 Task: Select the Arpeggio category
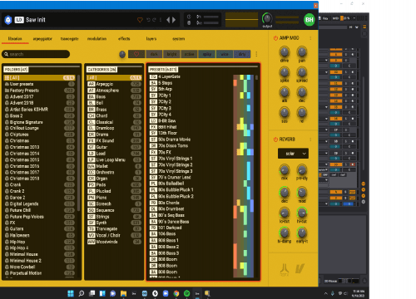pos(114,84)
